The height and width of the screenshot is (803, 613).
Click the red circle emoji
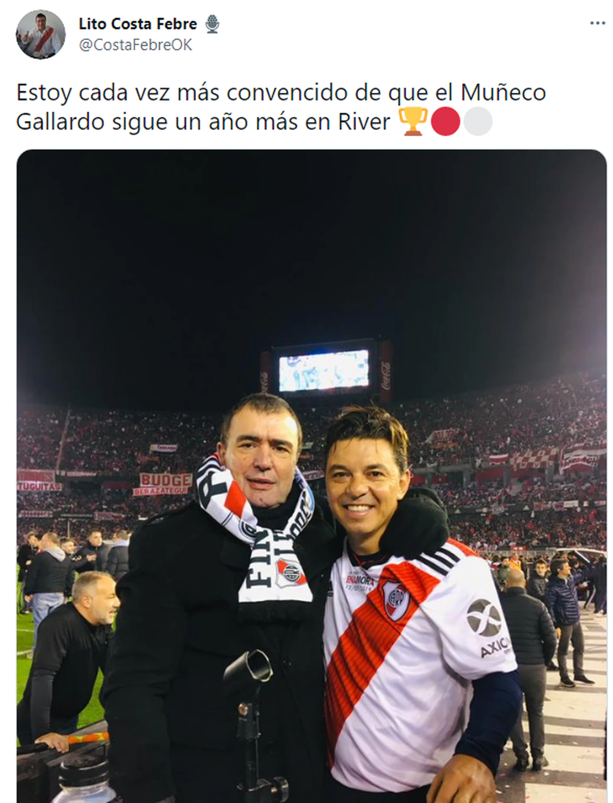click(446, 122)
